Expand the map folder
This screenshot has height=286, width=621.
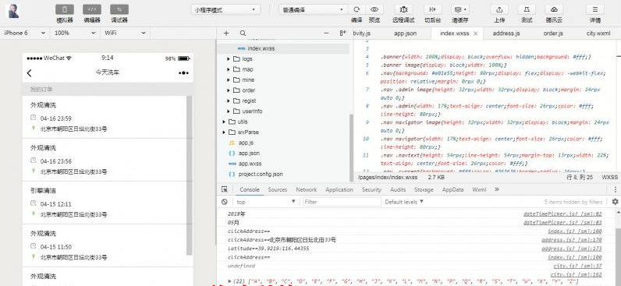pos(229,69)
